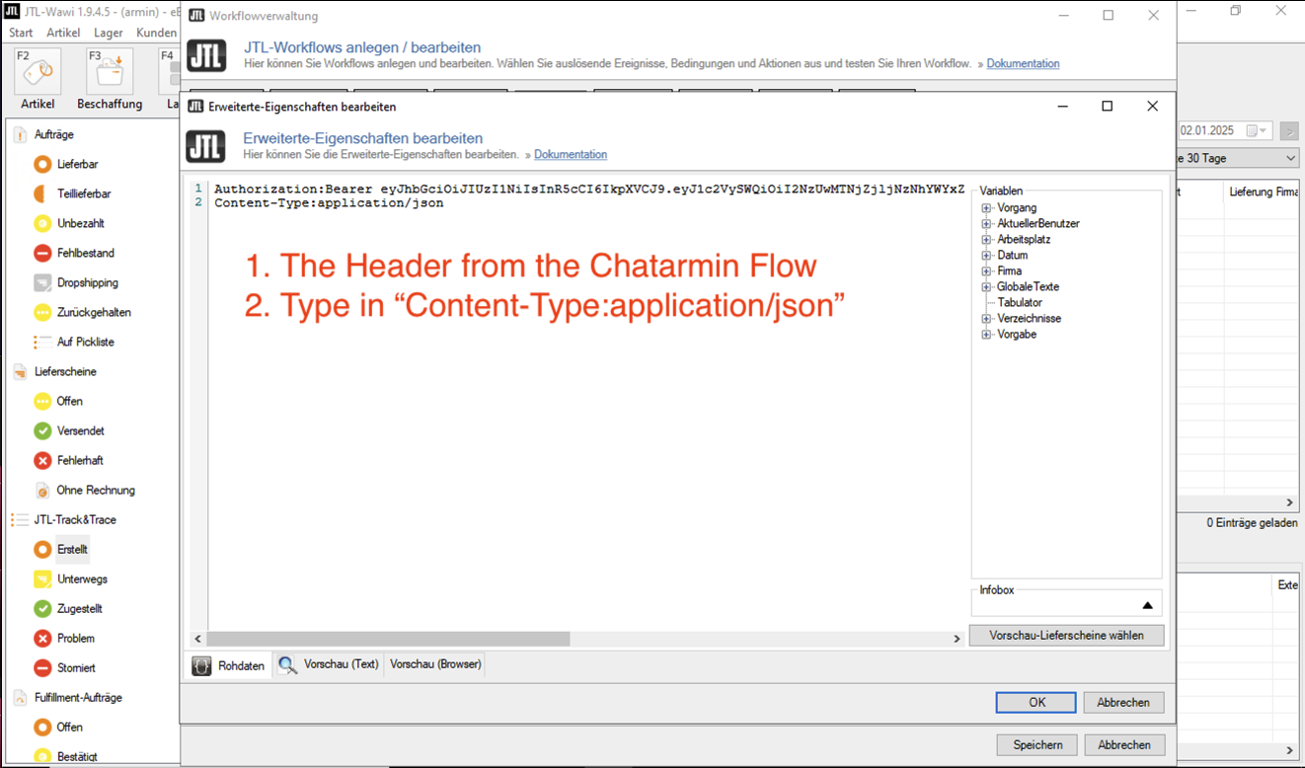
Task: Collapse the Infobox panel arrow
Action: (1147, 605)
